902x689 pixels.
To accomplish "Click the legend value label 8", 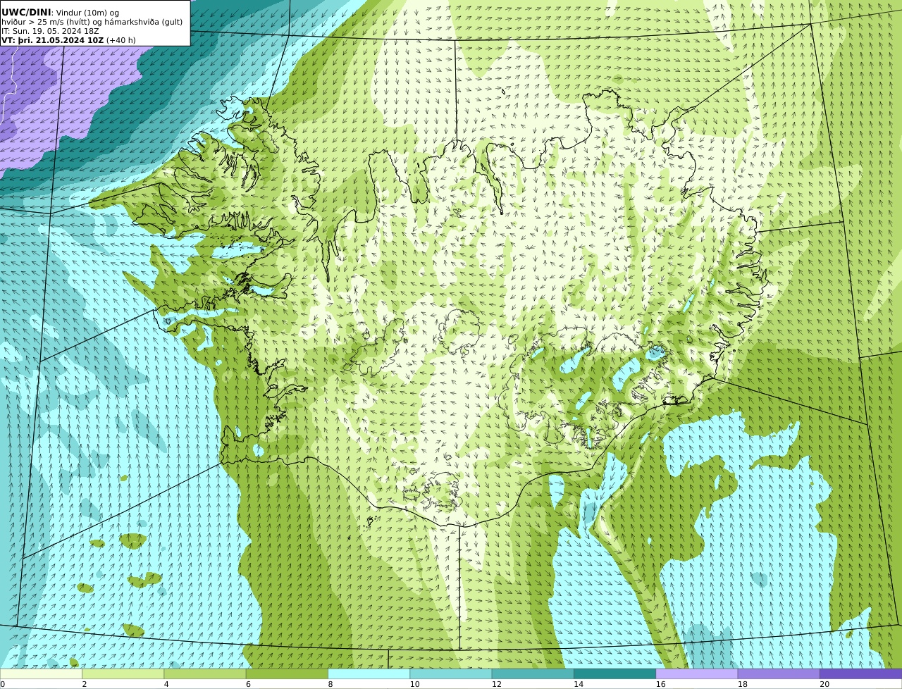I will point(330,684).
